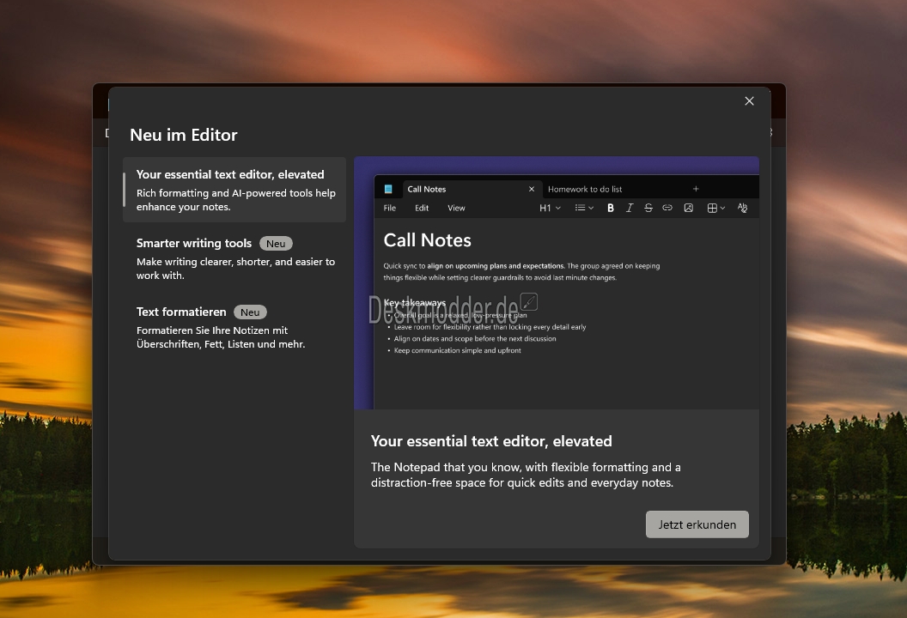Switch to Homework to do list tab
Image resolution: width=907 pixels, height=618 pixels.
tap(585, 189)
